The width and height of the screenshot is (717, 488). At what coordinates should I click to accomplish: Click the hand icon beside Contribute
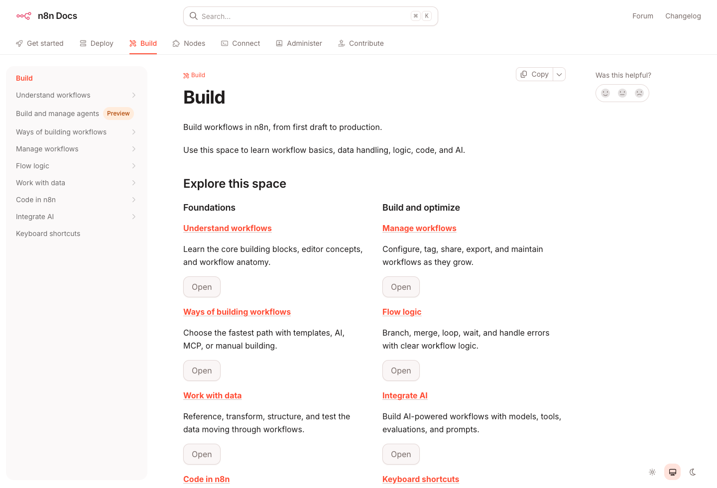342,43
